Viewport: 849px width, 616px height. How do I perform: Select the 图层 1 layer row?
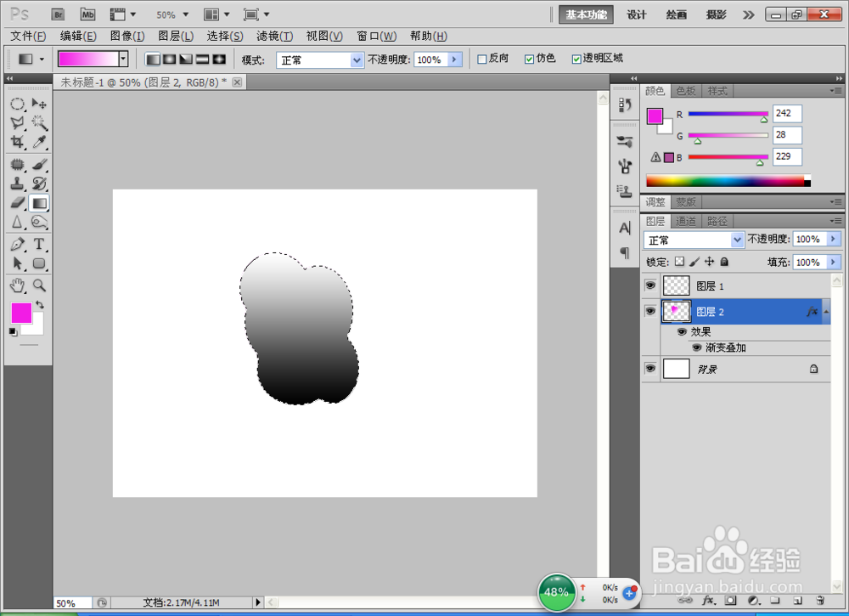[736, 285]
